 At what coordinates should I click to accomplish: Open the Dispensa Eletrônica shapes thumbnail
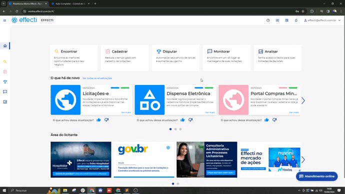pos(149,100)
